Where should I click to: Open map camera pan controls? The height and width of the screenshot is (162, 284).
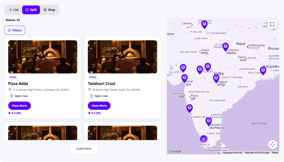[273, 145]
